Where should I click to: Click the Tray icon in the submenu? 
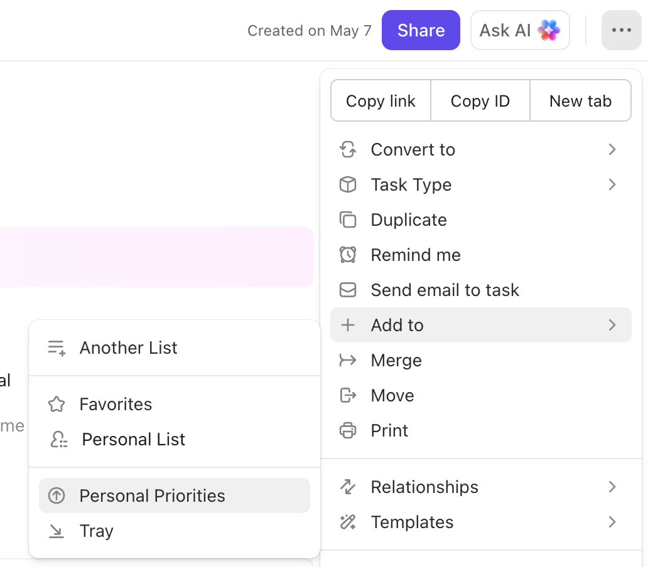click(57, 531)
